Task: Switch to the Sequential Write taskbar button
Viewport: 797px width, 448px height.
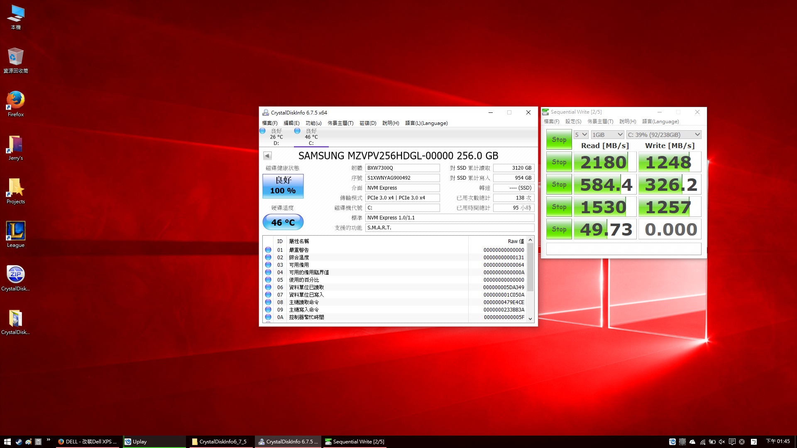Action: [354, 442]
